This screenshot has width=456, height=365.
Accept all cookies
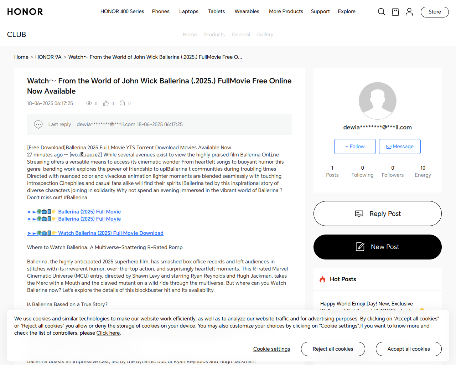coord(408,349)
